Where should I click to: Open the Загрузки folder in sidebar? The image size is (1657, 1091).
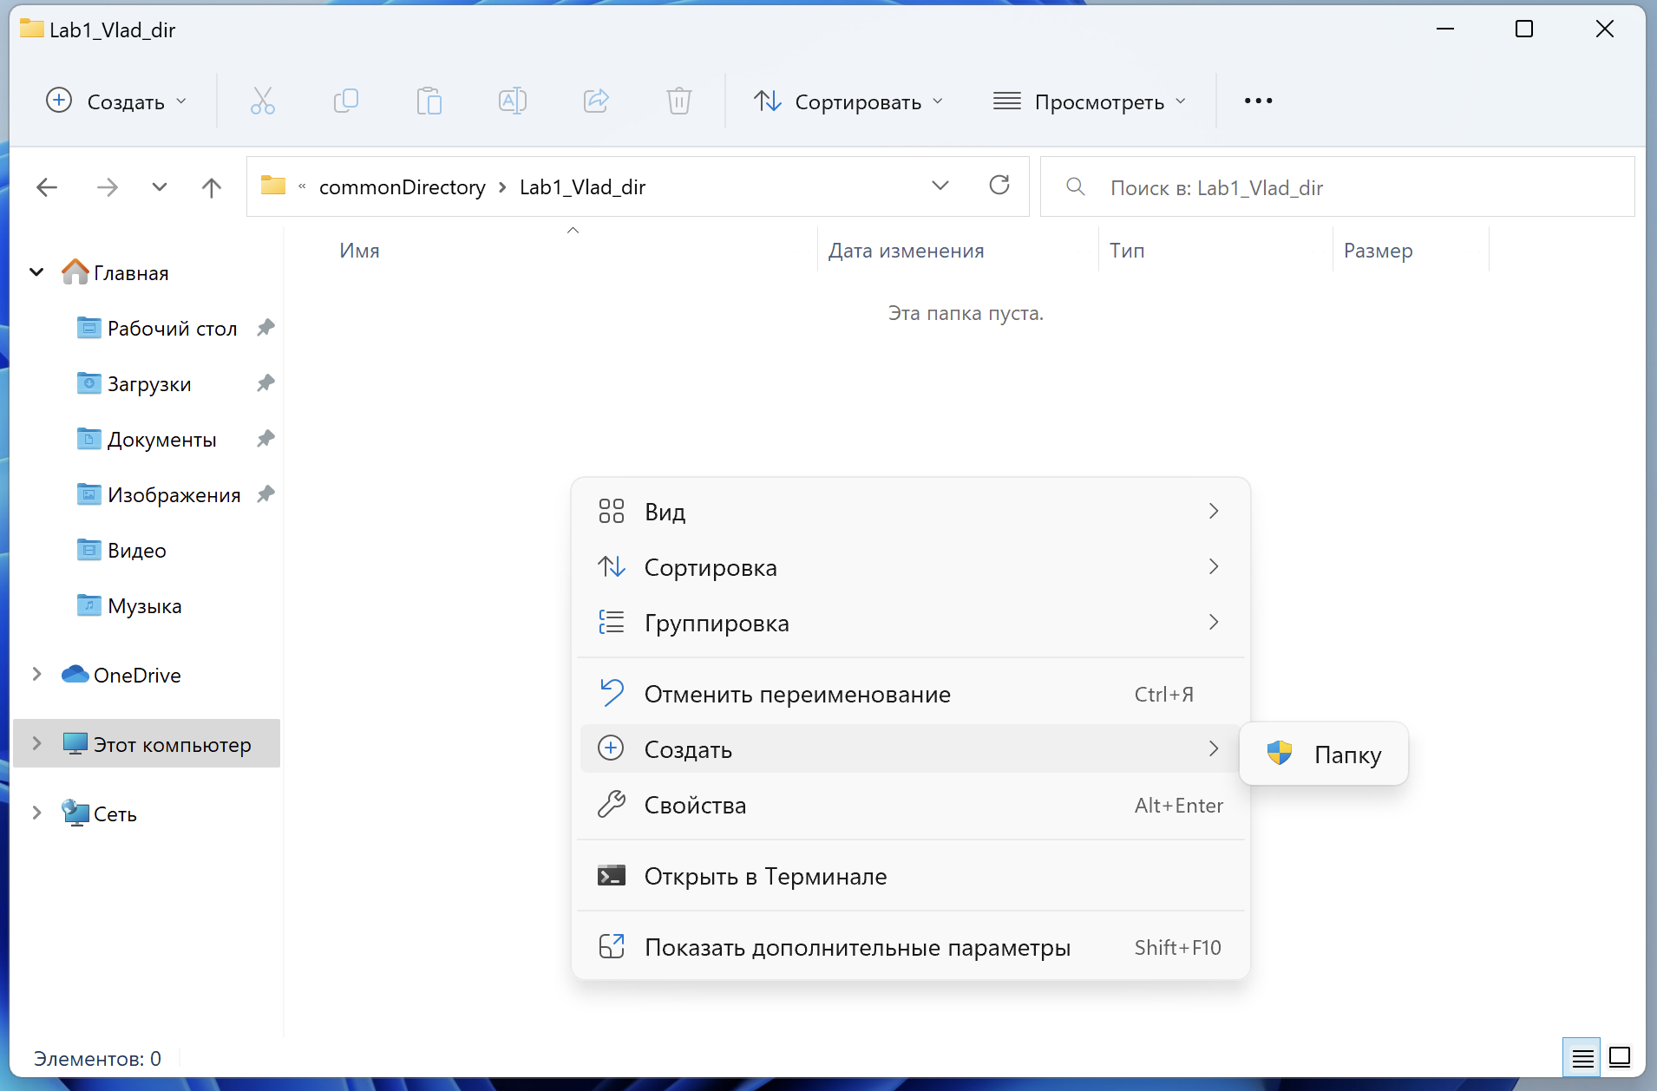coord(148,383)
